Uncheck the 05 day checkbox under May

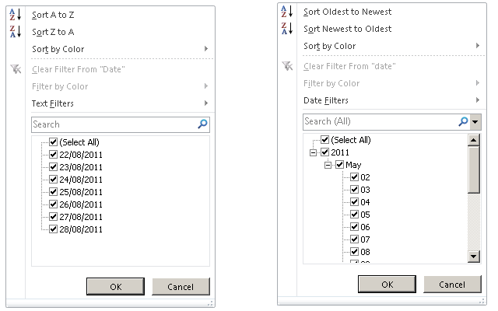tap(354, 215)
